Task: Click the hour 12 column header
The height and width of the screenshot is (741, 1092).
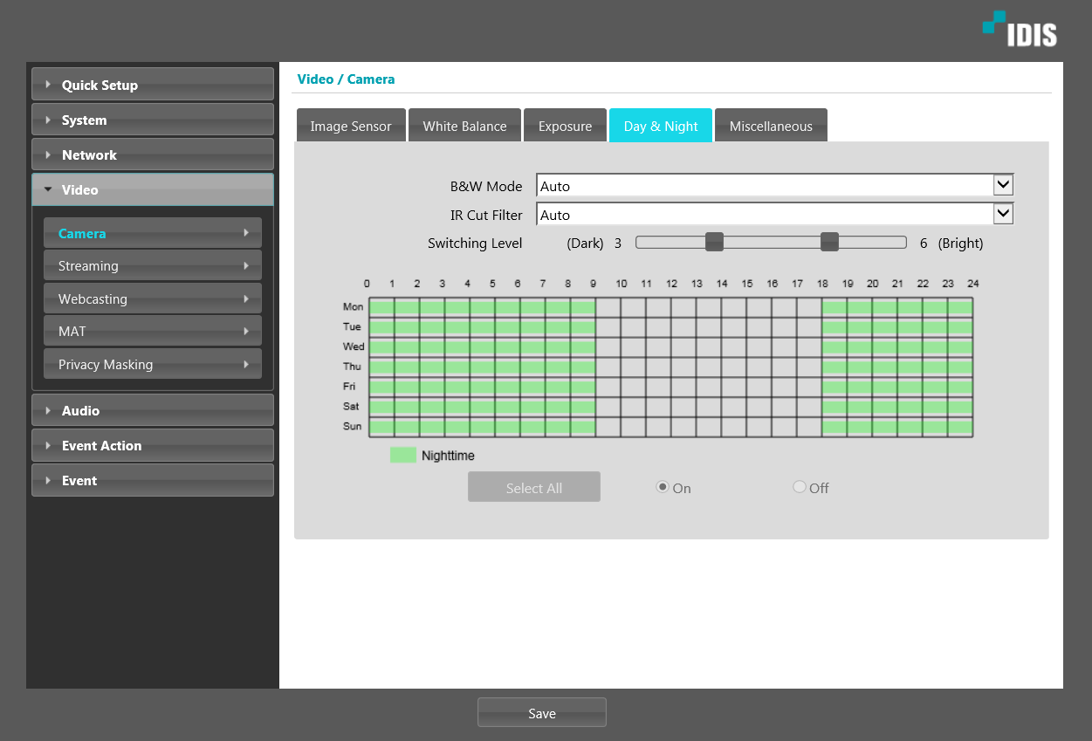Action: (x=671, y=284)
